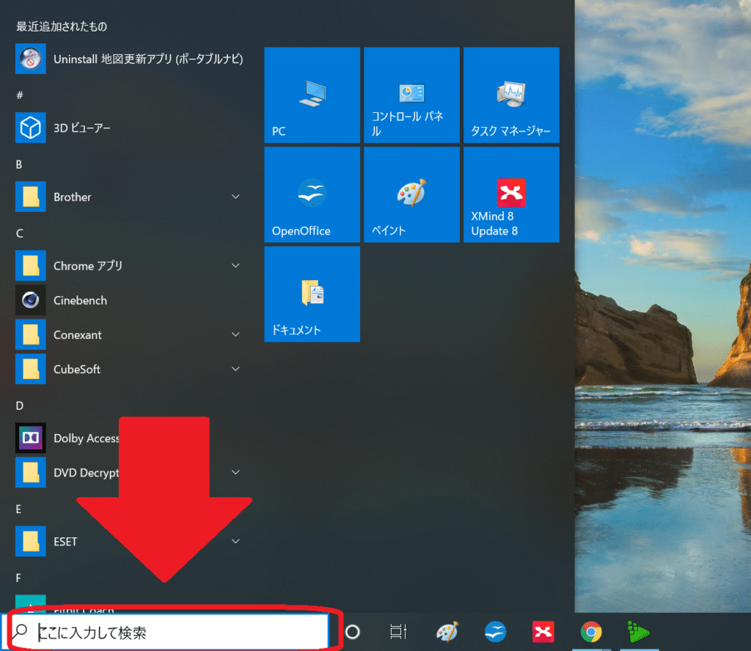Image resolution: width=751 pixels, height=651 pixels.
Task: Click the Chrome アプリ folder icon
Action: tap(31, 265)
